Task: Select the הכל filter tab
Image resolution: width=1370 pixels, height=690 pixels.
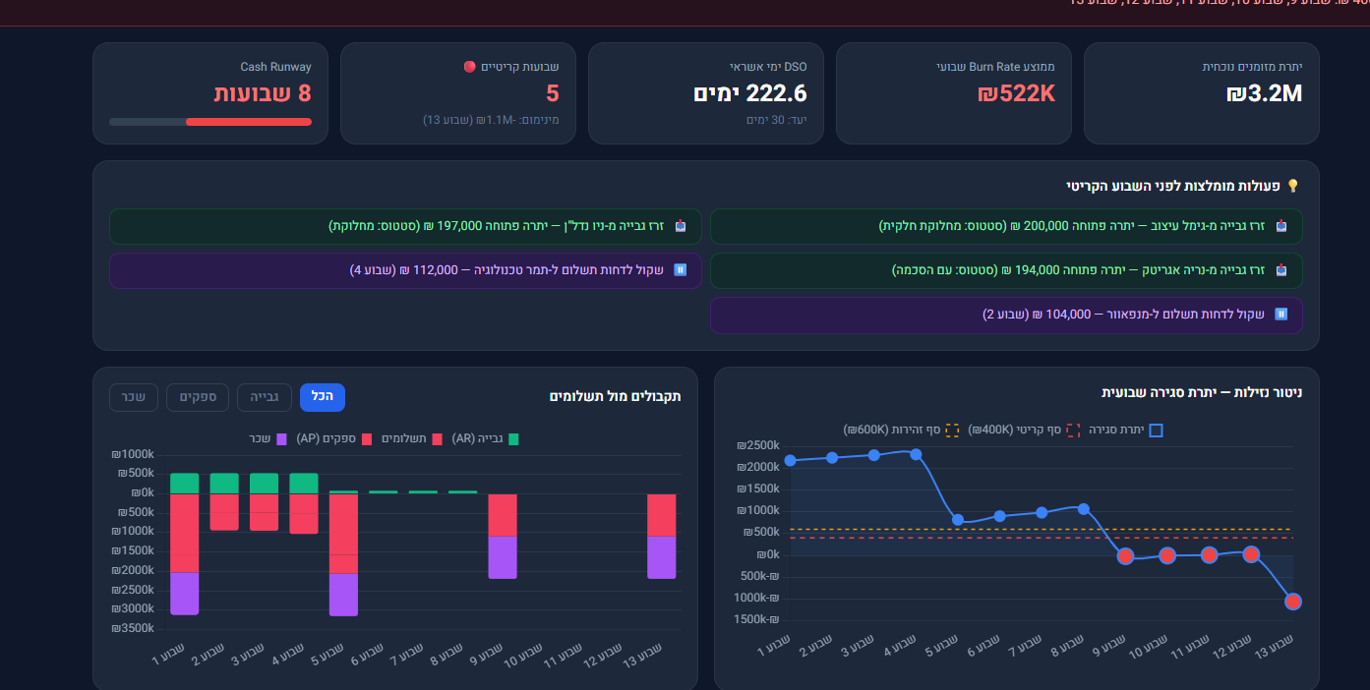Action: (x=323, y=397)
